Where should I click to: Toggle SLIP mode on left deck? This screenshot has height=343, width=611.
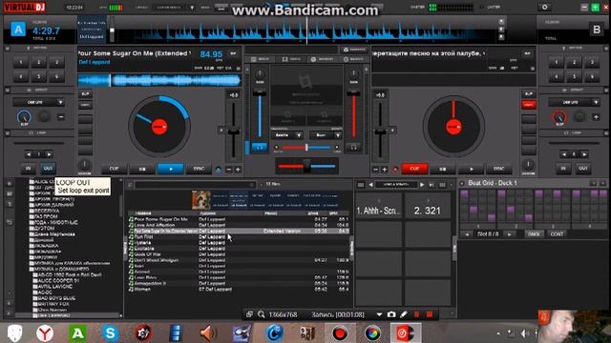(x=85, y=94)
